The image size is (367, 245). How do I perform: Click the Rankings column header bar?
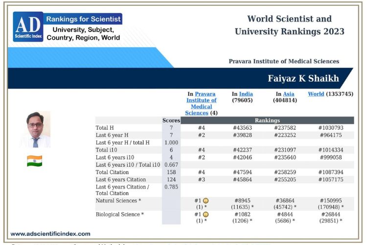coord(267,120)
